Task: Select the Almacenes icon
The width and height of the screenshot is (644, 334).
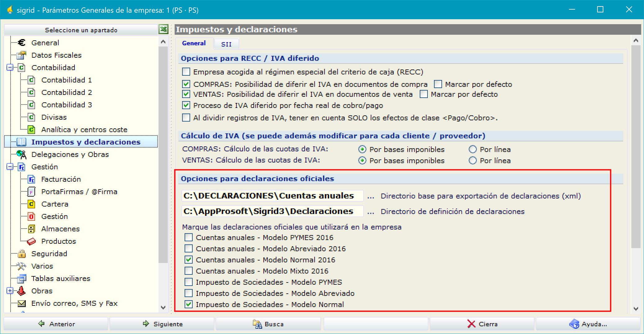Action: click(31, 229)
